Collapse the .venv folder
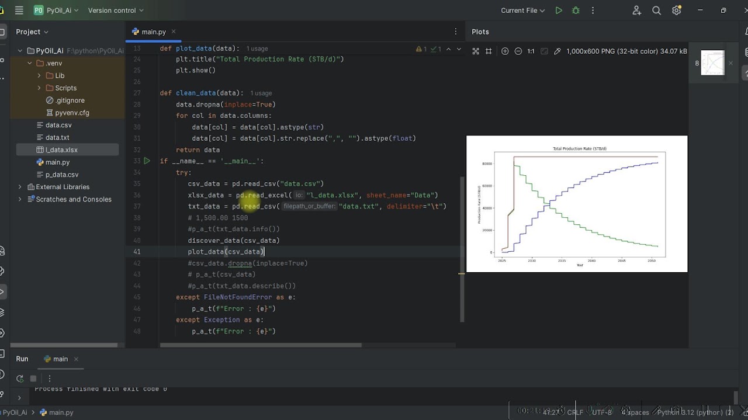748x420 pixels. tap(30, 63)
